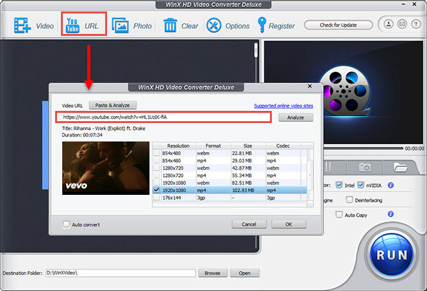This screenshot has height=291, width=427.
Task: Close the URL dialog window
Action: (310, 86)
